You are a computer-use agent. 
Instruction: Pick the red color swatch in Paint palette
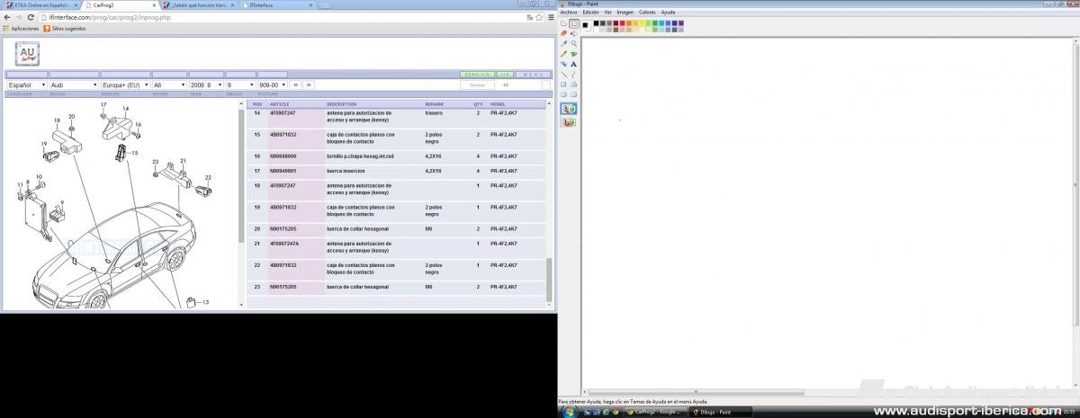tap(623, 23)
